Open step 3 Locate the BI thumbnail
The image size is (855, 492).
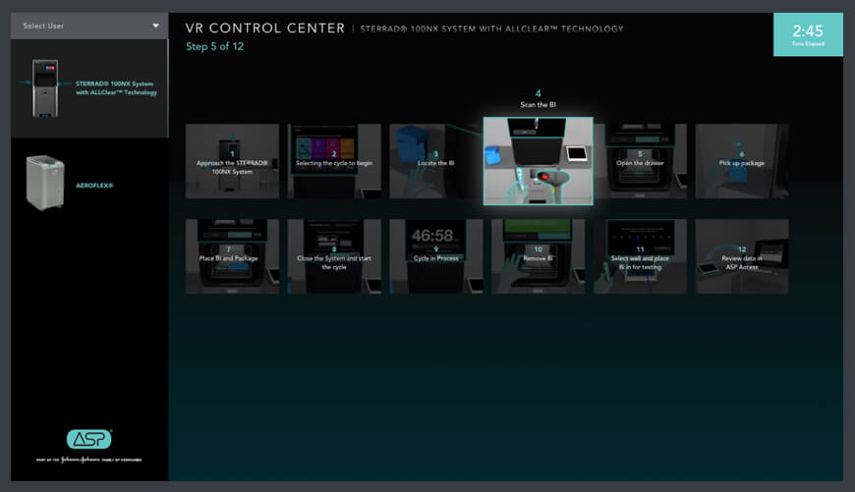[x=436, y=161]
